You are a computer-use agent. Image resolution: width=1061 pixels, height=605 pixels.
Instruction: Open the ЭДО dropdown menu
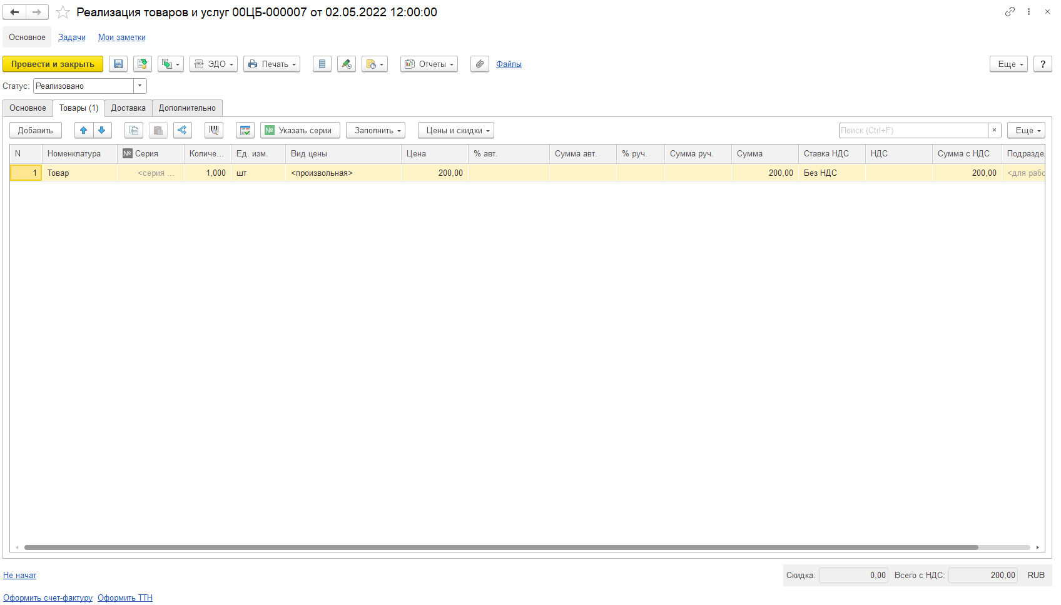(213, 64)
